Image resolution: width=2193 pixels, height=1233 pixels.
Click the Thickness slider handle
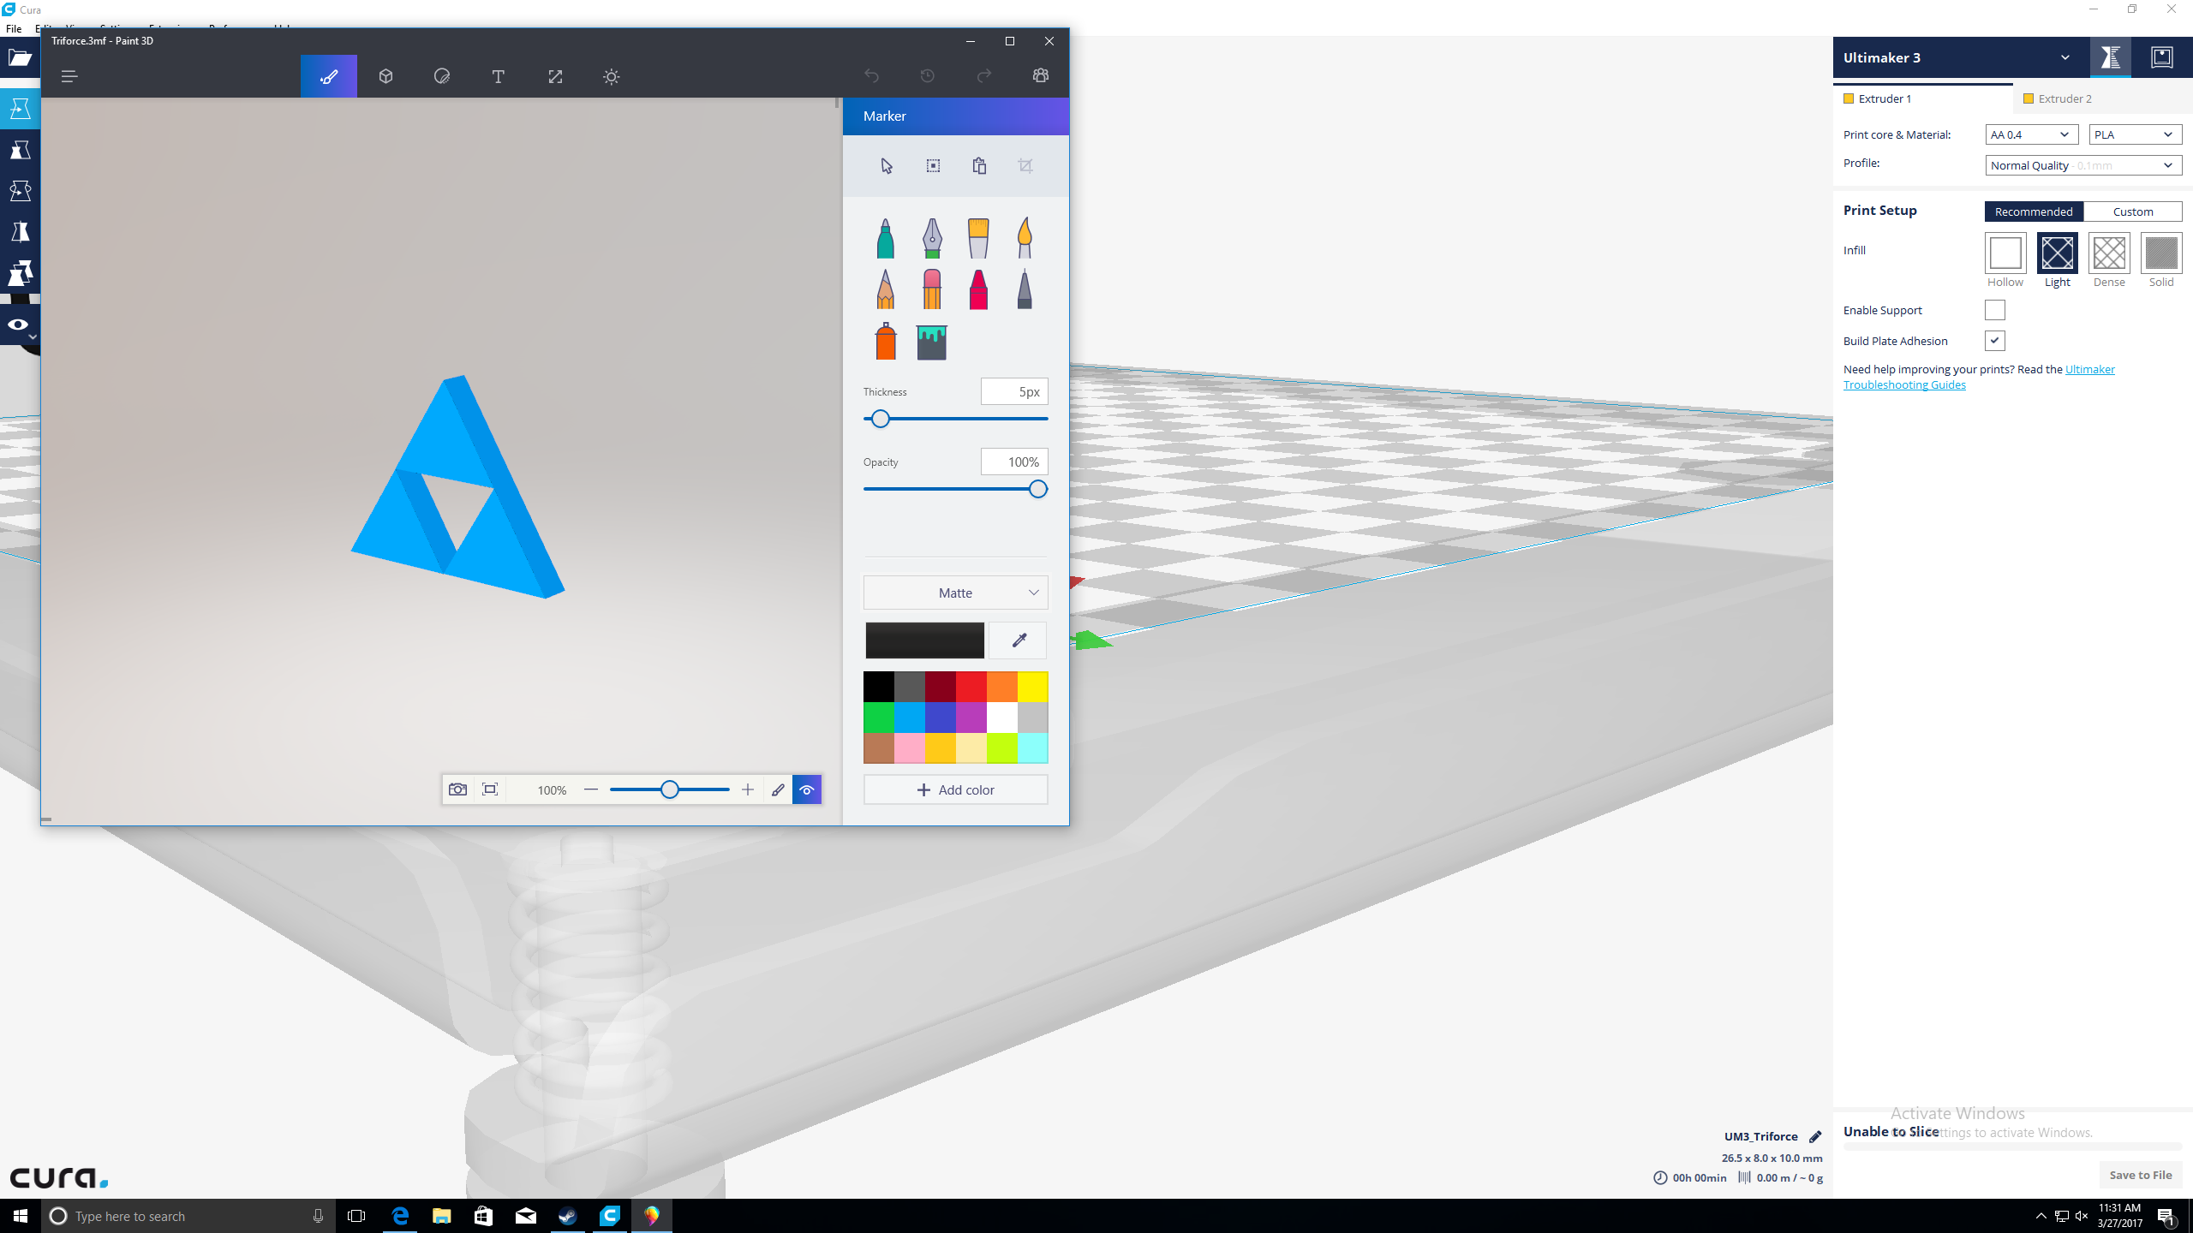880,419
